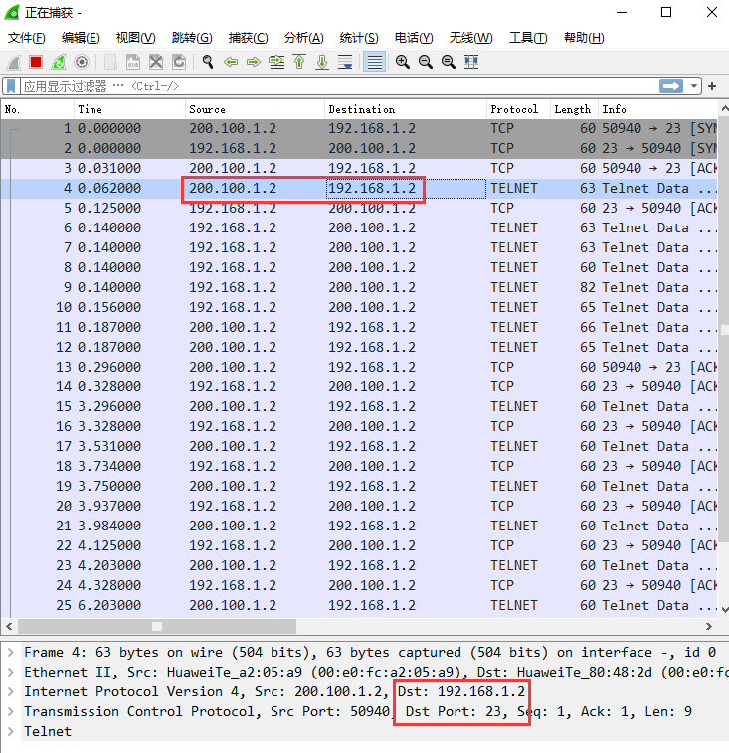Zoom in the packet text
The image size is (729, 753).
click(403, 62)
